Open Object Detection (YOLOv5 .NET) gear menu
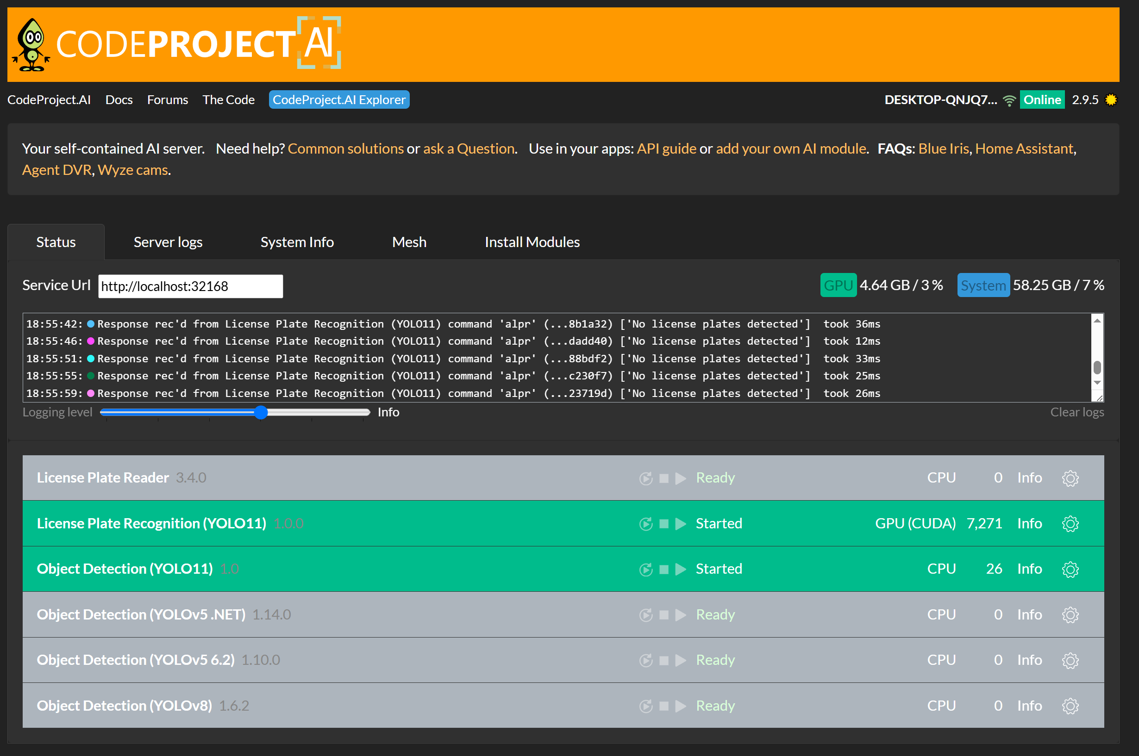The height and width of the screenshot is (756, 1139). pyautogui.click(x=1070, y=615)
